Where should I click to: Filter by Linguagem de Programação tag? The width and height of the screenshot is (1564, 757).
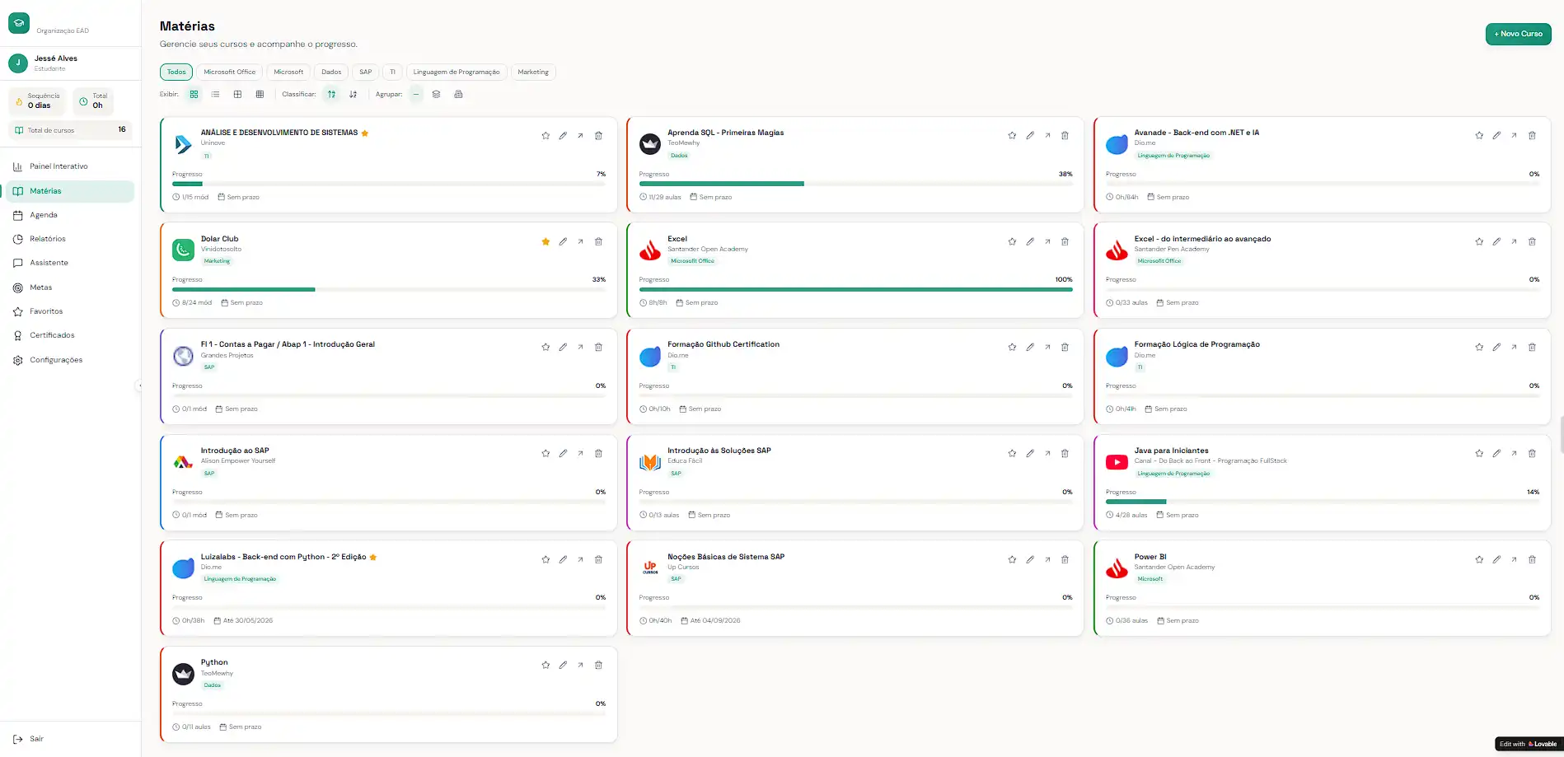tap(456, 72)
